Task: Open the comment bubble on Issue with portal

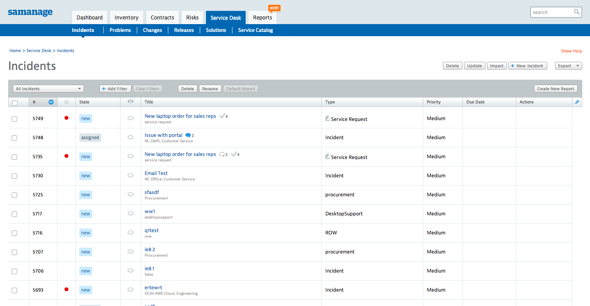Action: (x=188, y=135)
